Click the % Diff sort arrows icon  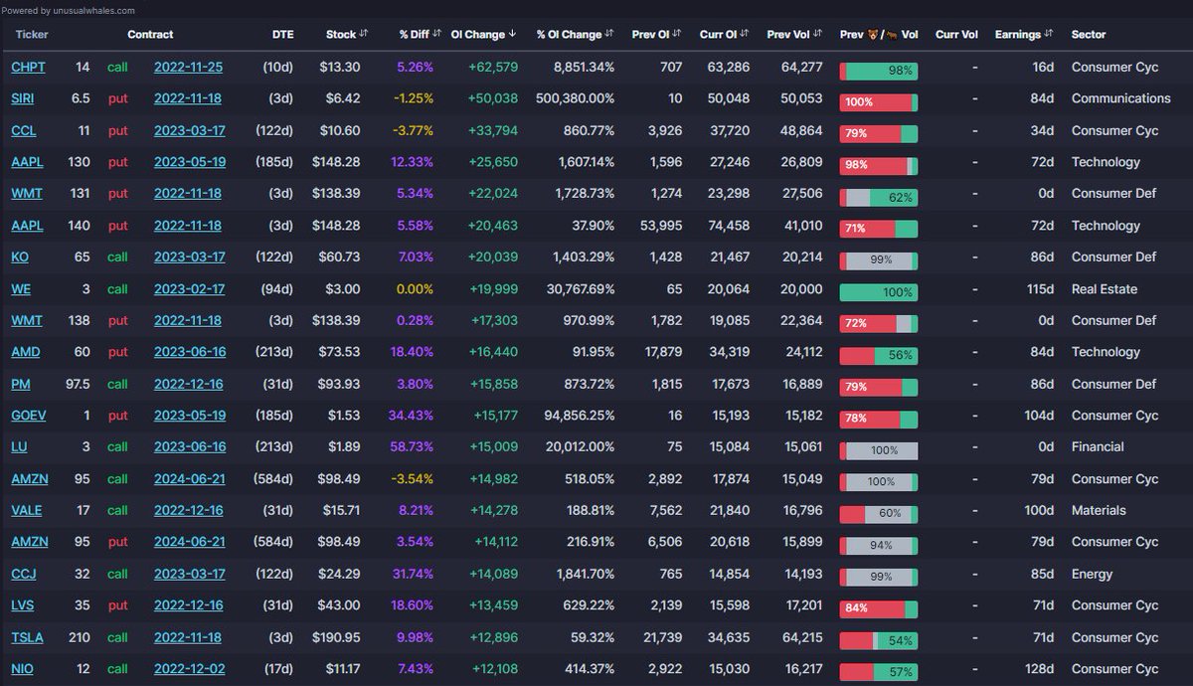pos(437,34)
